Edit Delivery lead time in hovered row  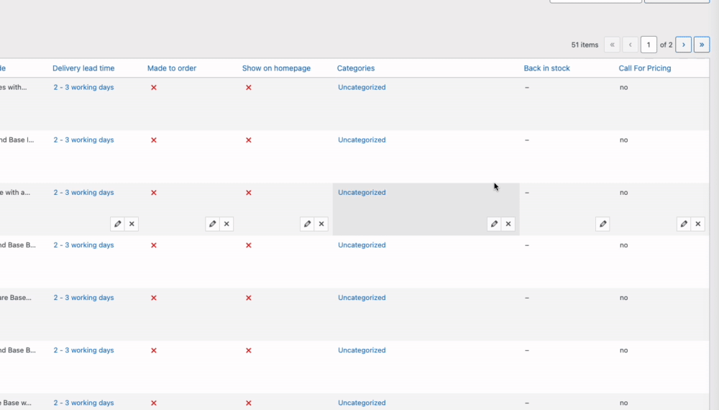(117, 224)
